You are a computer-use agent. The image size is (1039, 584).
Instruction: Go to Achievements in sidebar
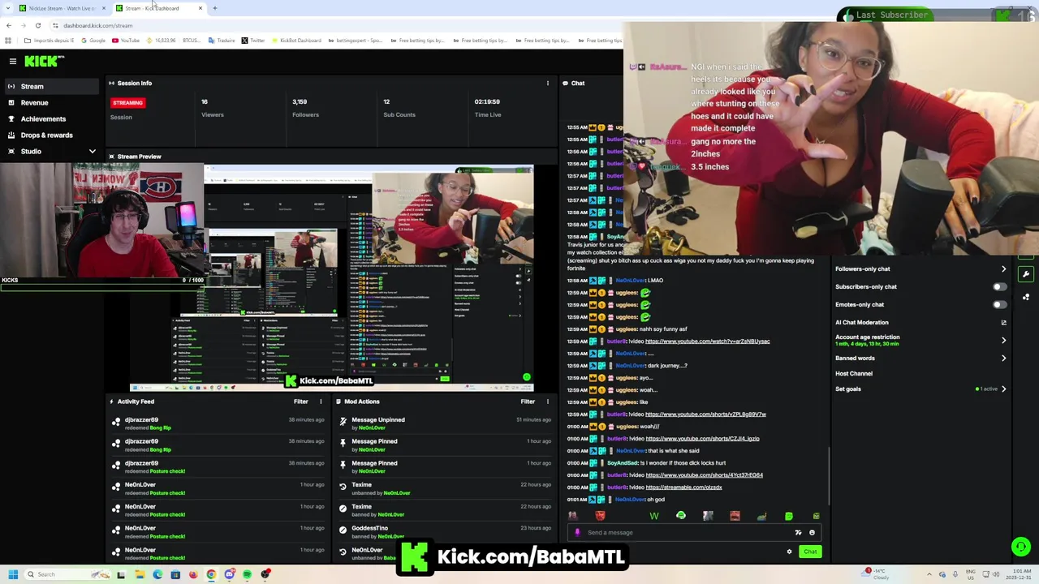50,118
